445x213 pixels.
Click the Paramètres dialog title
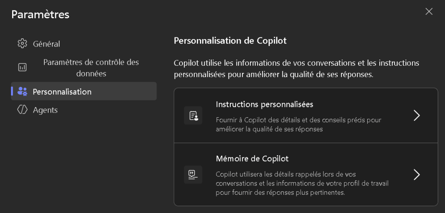40,14
